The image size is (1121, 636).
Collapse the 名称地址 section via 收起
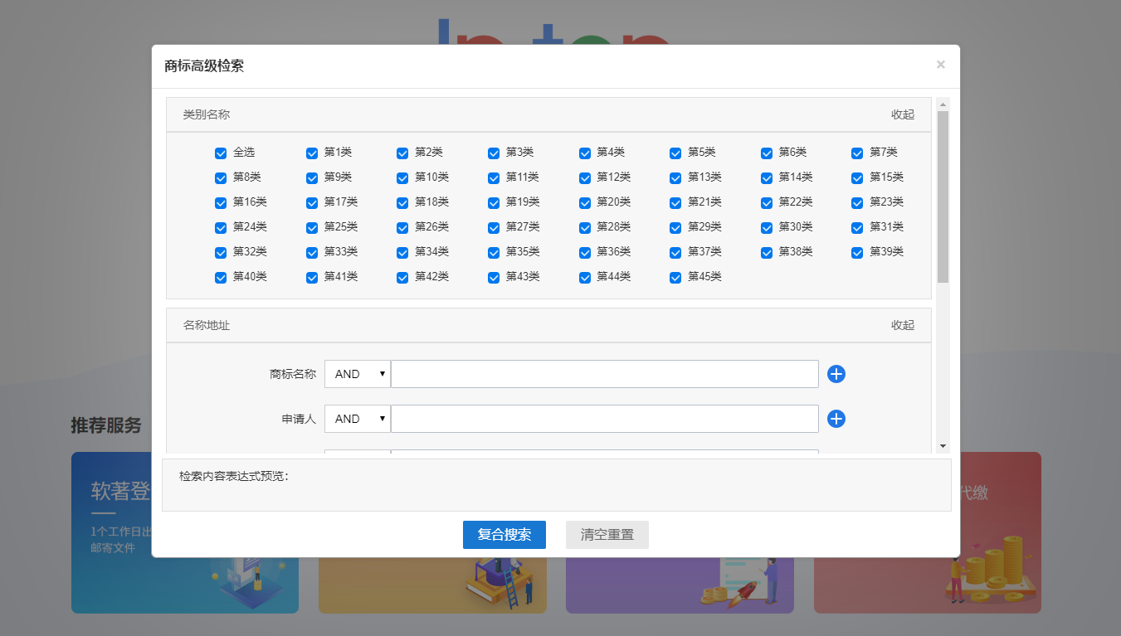click(902, 325)
